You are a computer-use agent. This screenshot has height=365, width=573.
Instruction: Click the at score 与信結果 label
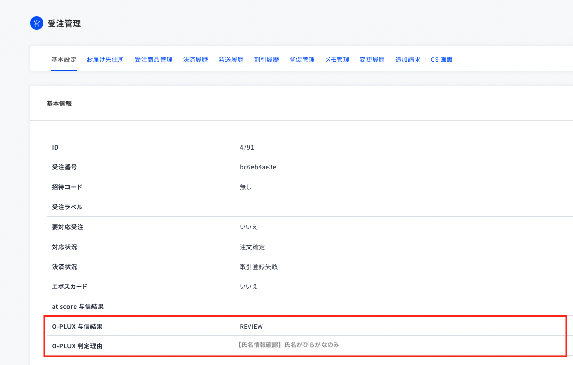coord(78,307)
